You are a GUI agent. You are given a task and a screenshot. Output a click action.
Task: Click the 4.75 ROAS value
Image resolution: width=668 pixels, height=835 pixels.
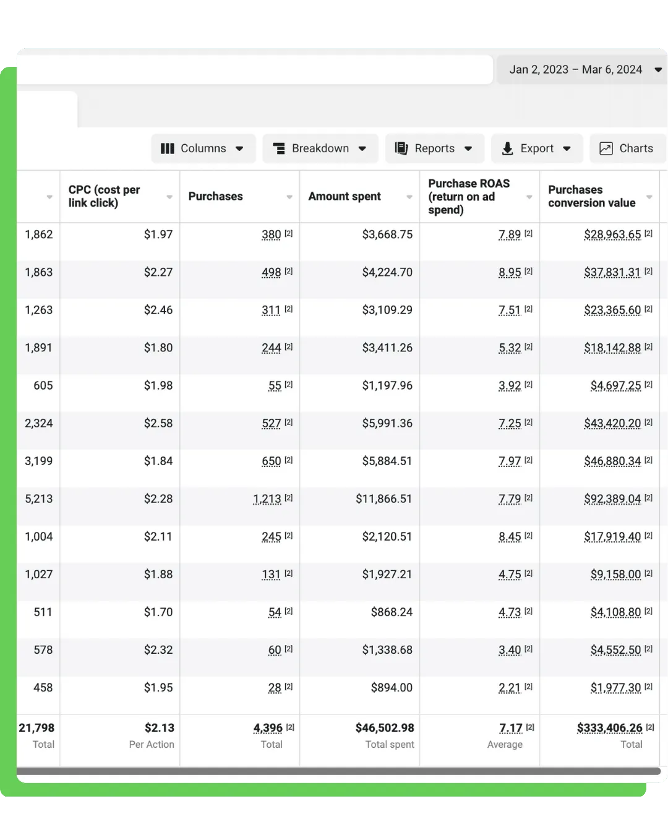coord(510,574)
